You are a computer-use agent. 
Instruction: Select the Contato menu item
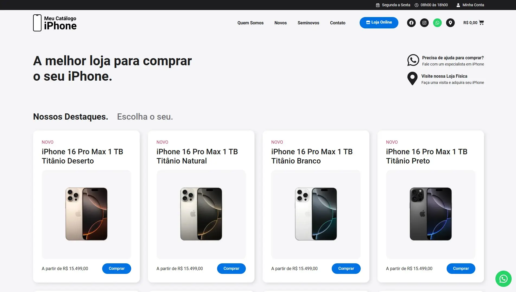pyautogui.click(x=337, y=23)
